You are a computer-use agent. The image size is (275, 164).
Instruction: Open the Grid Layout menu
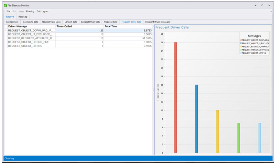[42, 11]
